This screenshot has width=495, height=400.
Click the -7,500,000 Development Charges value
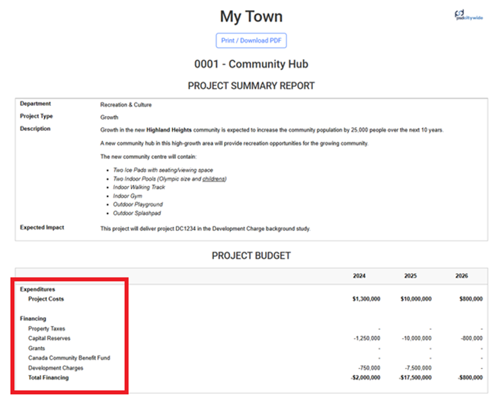tap(419, 368)
